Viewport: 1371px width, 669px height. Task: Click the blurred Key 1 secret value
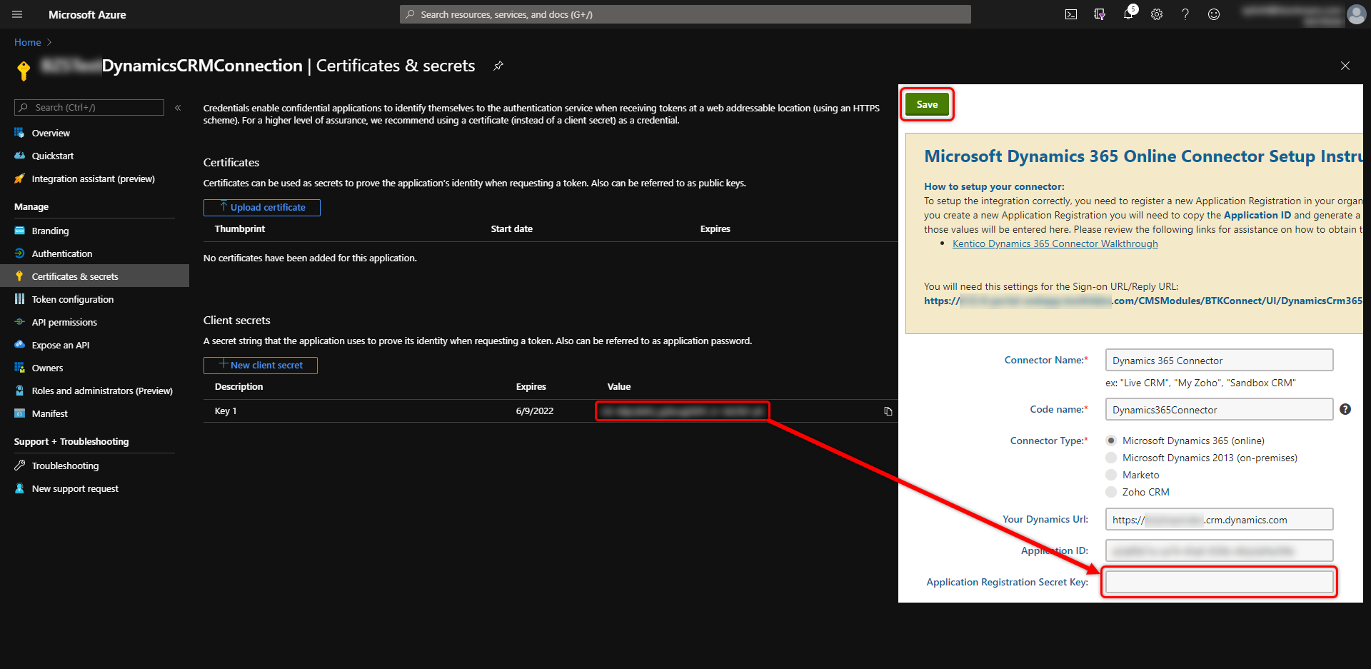coord(682,411)
